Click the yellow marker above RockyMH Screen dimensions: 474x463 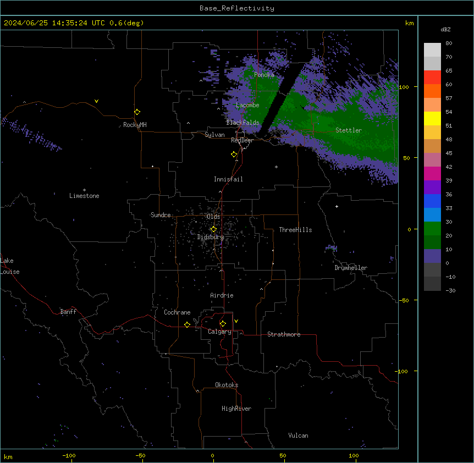(x=137, y=112)
